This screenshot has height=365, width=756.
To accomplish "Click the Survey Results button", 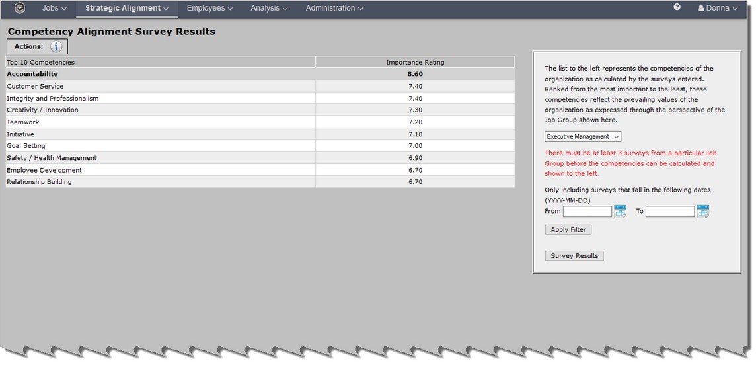I will pyautogui.click(x=574, y=256).
